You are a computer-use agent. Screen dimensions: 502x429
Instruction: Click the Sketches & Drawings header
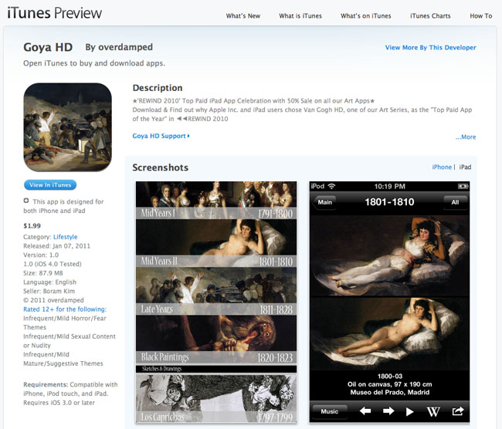click(216, 369)
